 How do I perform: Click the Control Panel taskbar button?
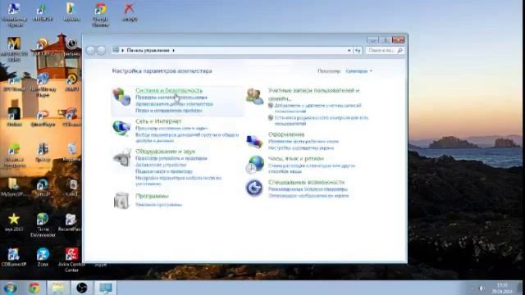pos(106,288)
